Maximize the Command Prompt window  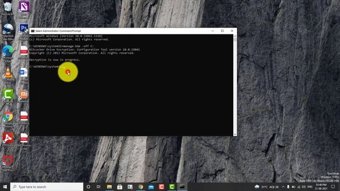pyautogui.click(x=222, y=31)
